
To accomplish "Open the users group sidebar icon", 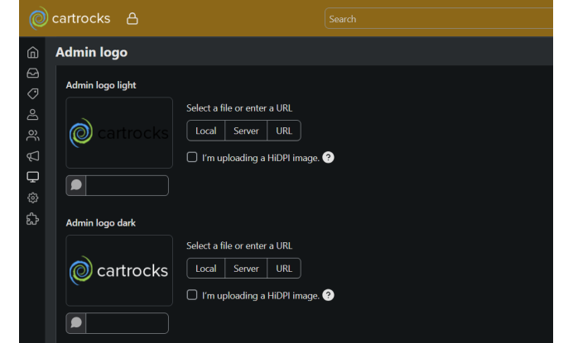I will (33, 136).
